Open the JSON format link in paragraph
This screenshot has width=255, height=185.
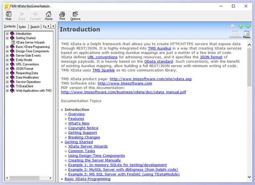[211, 57]
